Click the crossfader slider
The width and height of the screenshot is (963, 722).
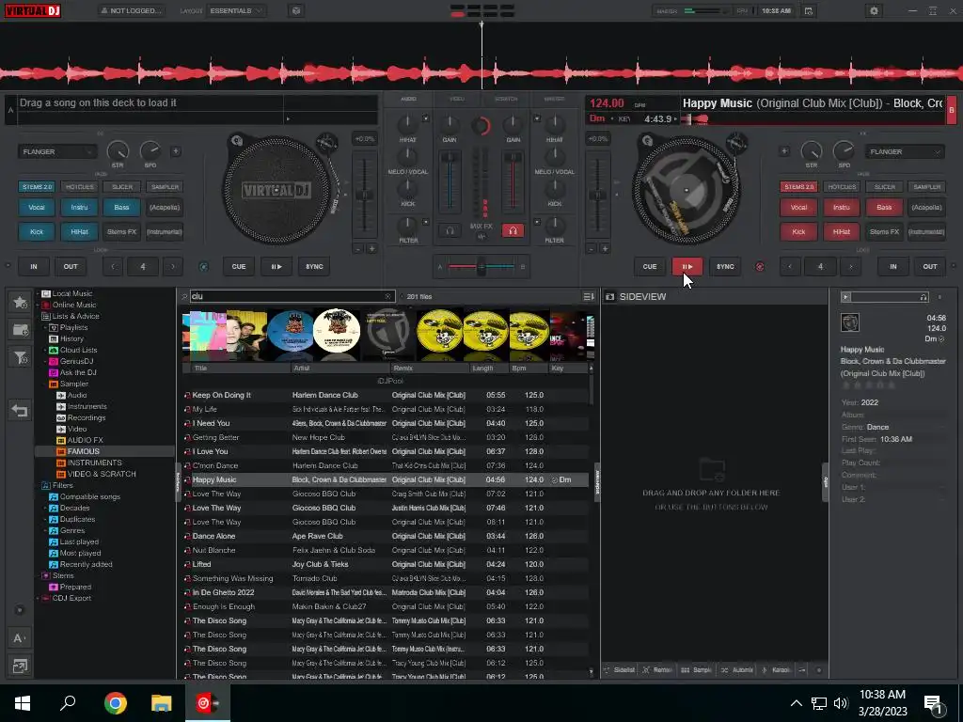[481, 266]
